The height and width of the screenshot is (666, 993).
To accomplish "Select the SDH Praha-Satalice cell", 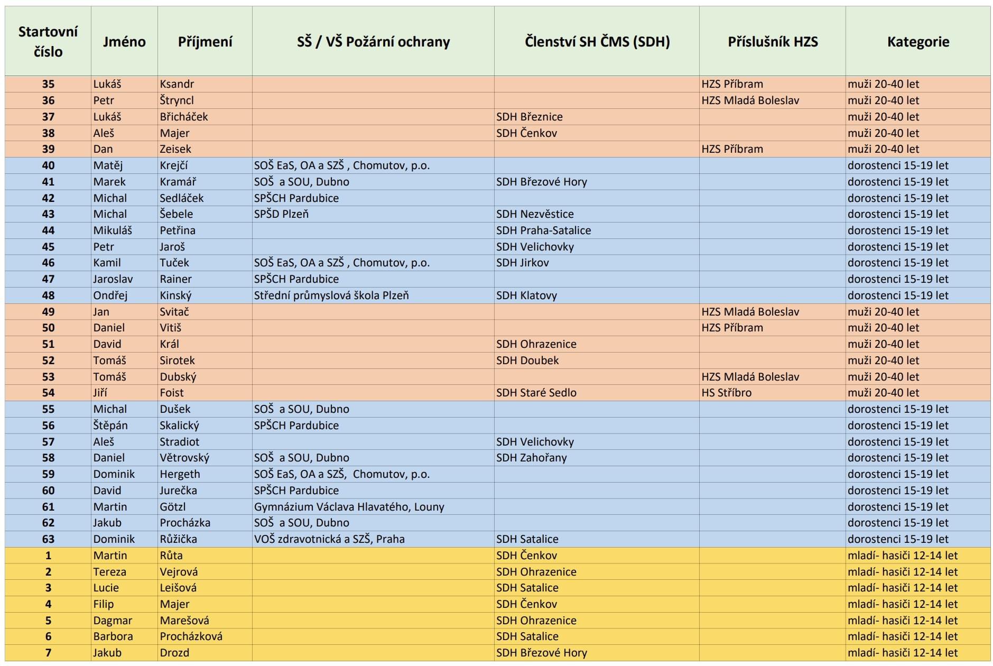I will (x=597, y=230).
